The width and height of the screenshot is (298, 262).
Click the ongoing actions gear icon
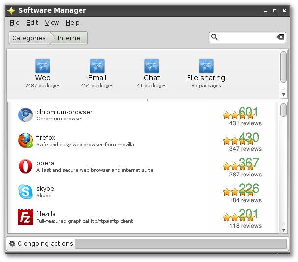[12, 243]
